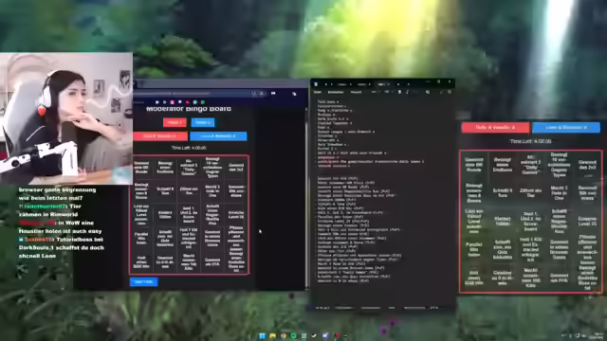Open the Windows Start menu
Screen dimensions: 607x341
click(262, 335)
